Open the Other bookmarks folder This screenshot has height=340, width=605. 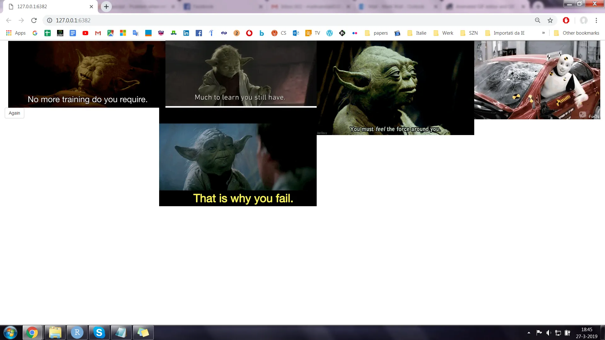tap(577, 33)
